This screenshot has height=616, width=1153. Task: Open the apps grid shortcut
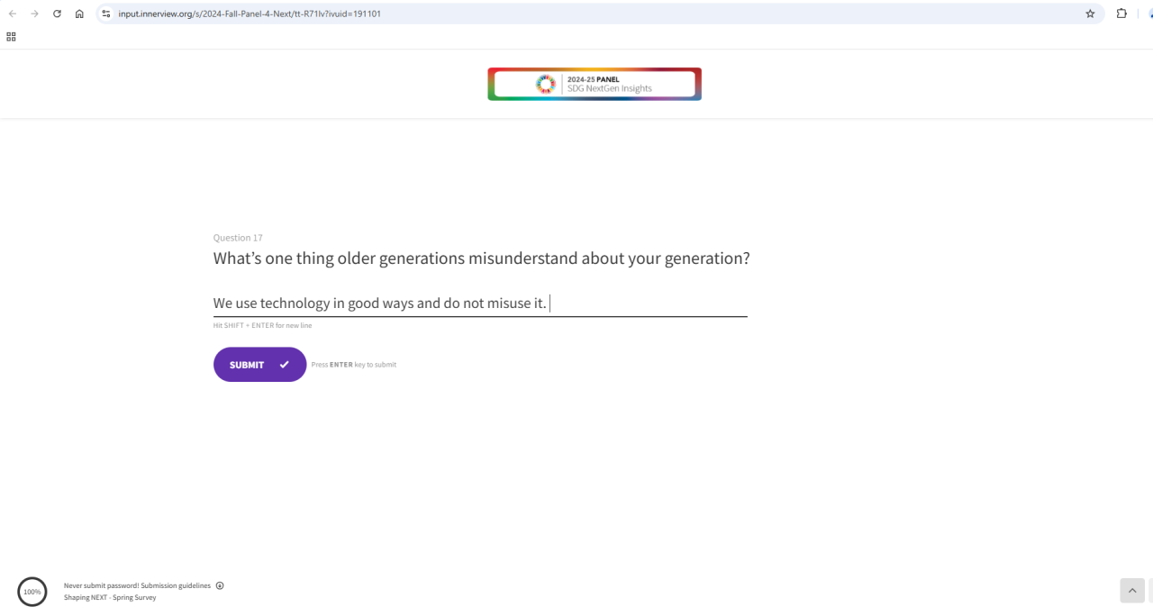tap(11, 37)
